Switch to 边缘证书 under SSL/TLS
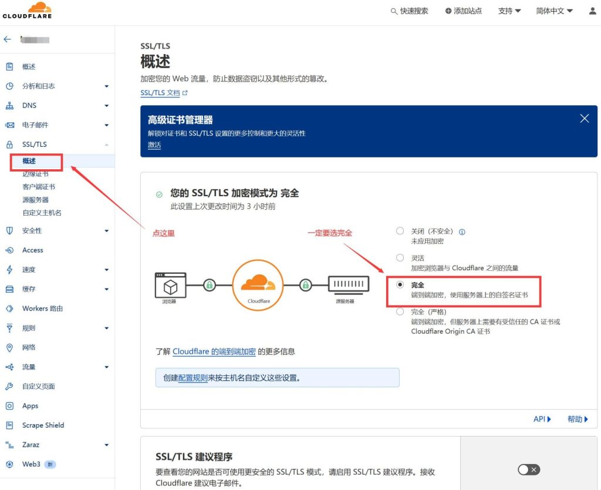The image size is (601, 490). 35,174
